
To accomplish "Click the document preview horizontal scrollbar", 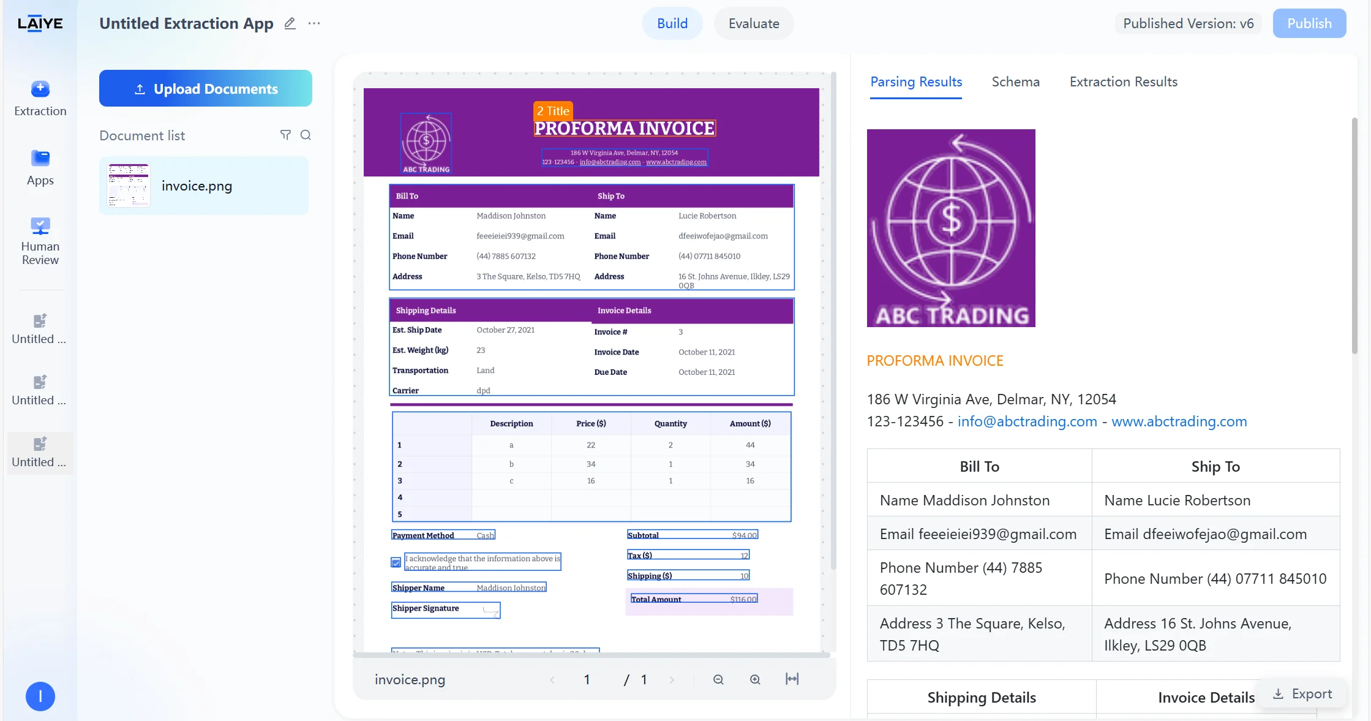I will point(591,655).
